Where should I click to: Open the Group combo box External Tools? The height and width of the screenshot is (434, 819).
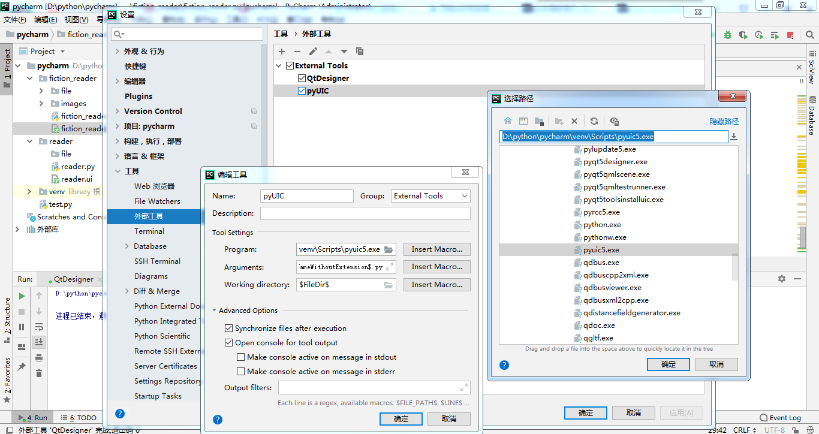430,196
